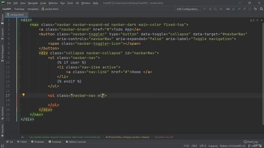Collapse the ul fold on line 9
Viewport: 264px width, 148px height.
point(19,58)
